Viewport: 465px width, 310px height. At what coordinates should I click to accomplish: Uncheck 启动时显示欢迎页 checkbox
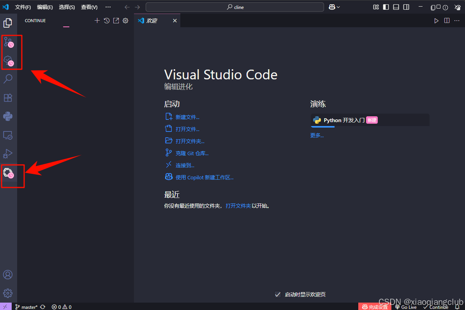click(278, 294)
